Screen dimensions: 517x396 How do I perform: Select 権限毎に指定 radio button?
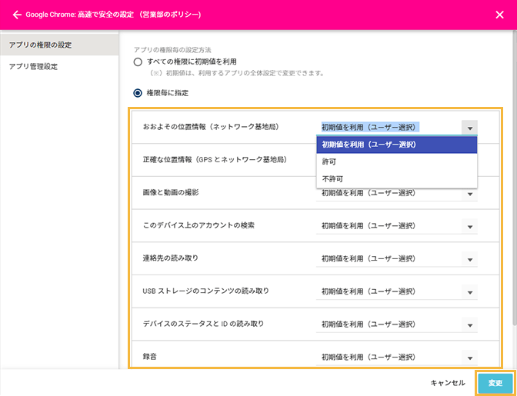click(138, 93)
